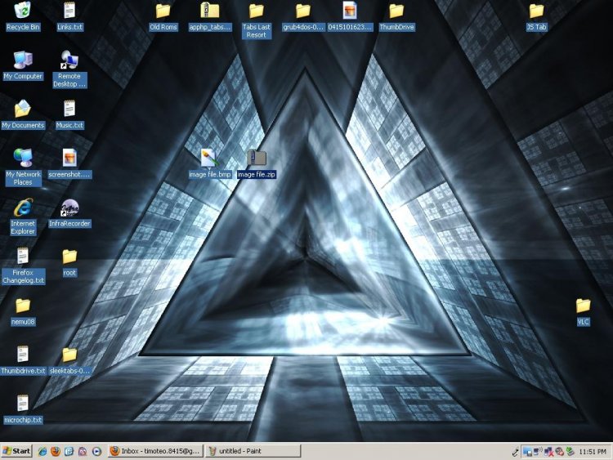Click the Safely Remove Hardware tray icon
613x460 pixels.
click(x=570, y=451)
